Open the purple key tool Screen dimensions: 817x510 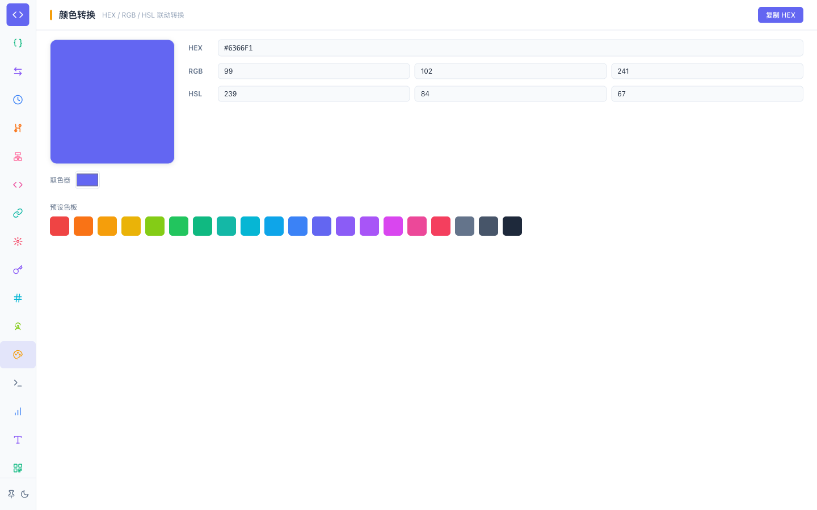(x=18, y=270)
